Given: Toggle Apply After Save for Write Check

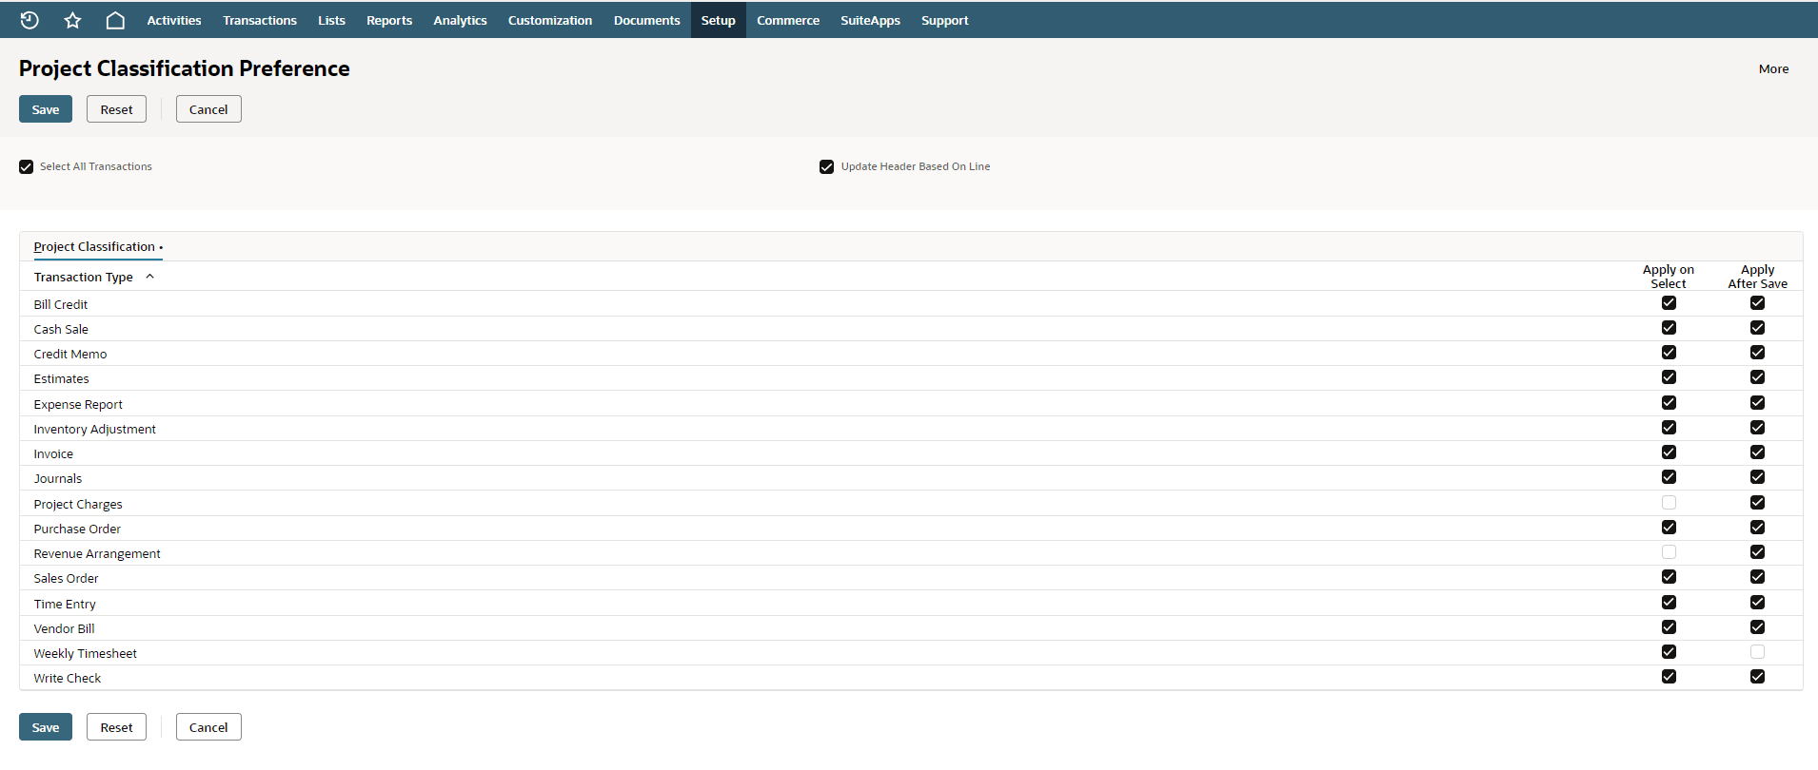Looking at the screenshot, I should coord(1757,677).
